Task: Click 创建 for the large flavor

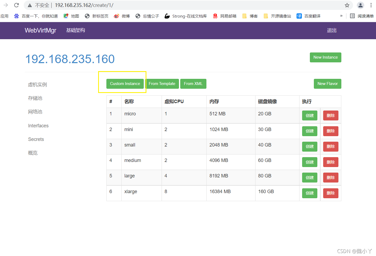Action: click(310, 178)
